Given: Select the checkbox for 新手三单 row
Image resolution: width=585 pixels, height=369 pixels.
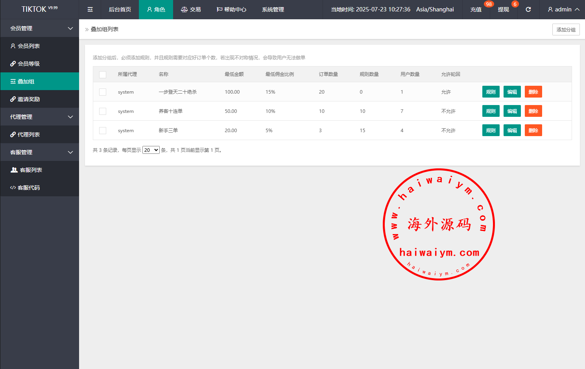Looking at the screenshot, I should pyautogui.click(x=103, y=131).
